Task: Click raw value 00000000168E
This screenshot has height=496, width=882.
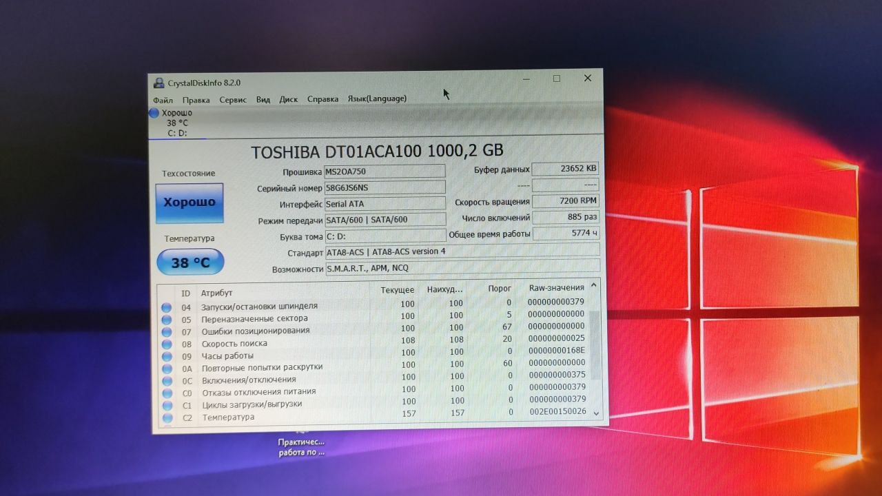Action: point(556,351)
